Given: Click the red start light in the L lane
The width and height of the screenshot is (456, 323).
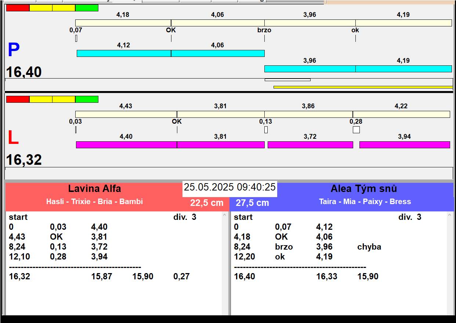Looking at the screenshot, I should (18, 99).
